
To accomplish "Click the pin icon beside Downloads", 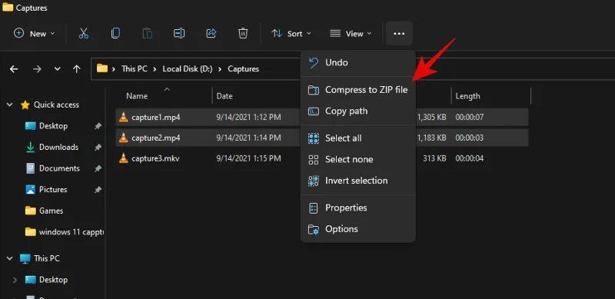I will coord(98,148).
